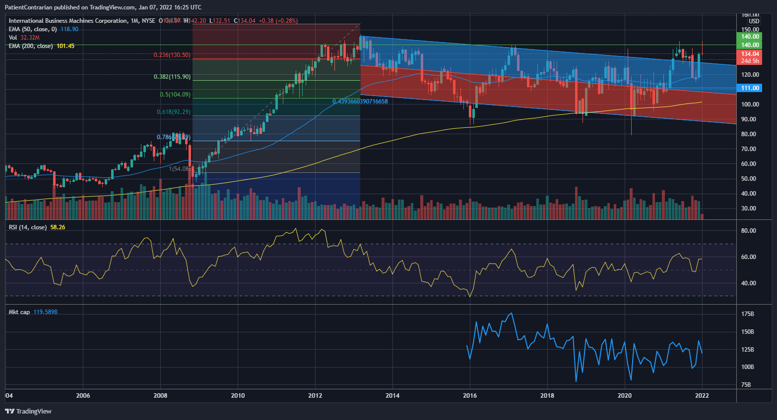Screen dimensions: 777x420
Task: Click the 2018 label on the time axis
Action: coord(547,395)
